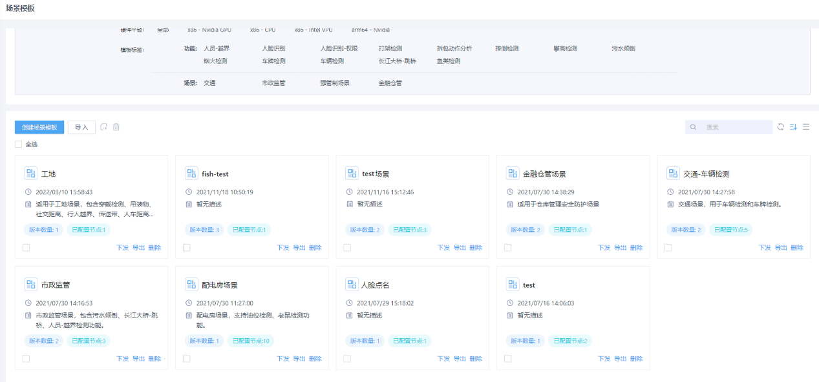Select the 交通 scene tag filter
Screen dimensions: 819x382
[209, 83]
